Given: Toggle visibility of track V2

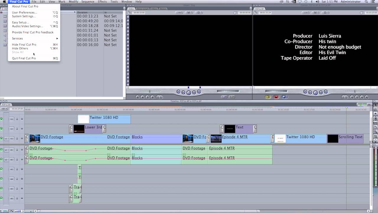Looking at the screenshot, I should click(1, 129).
